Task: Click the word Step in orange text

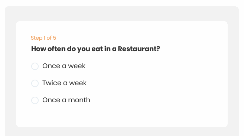Action: click(x=36, y=38)
